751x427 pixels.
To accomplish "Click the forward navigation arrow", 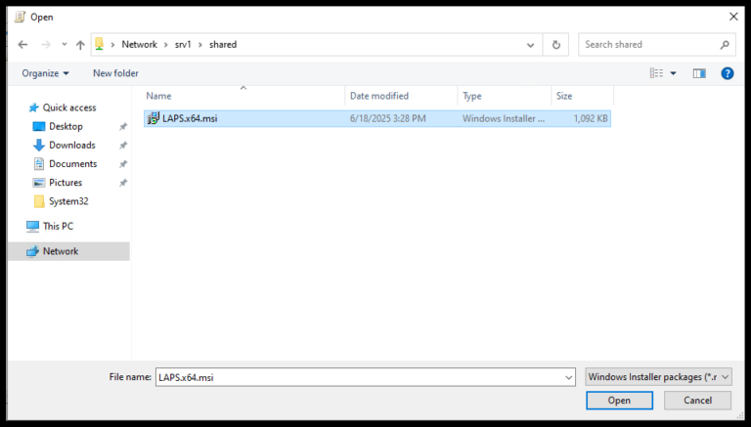I will tap(46, 45).
